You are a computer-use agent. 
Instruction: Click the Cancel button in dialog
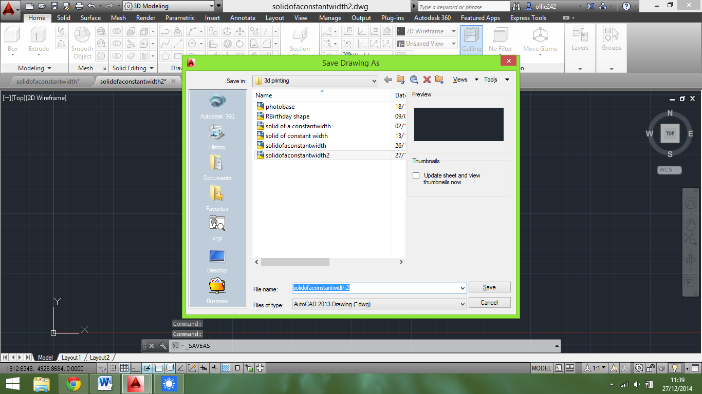click(x=489, y=303)
